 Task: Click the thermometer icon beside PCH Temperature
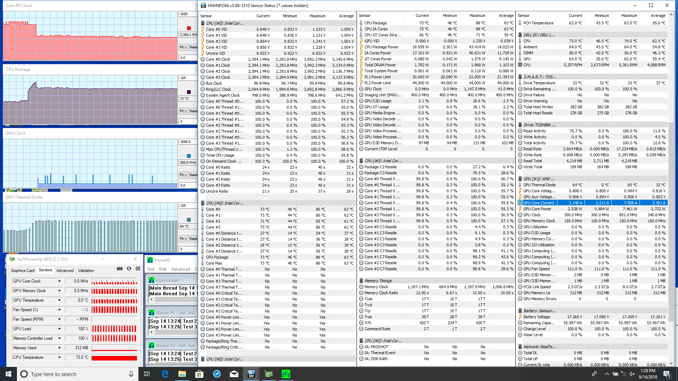pos(520,23)
